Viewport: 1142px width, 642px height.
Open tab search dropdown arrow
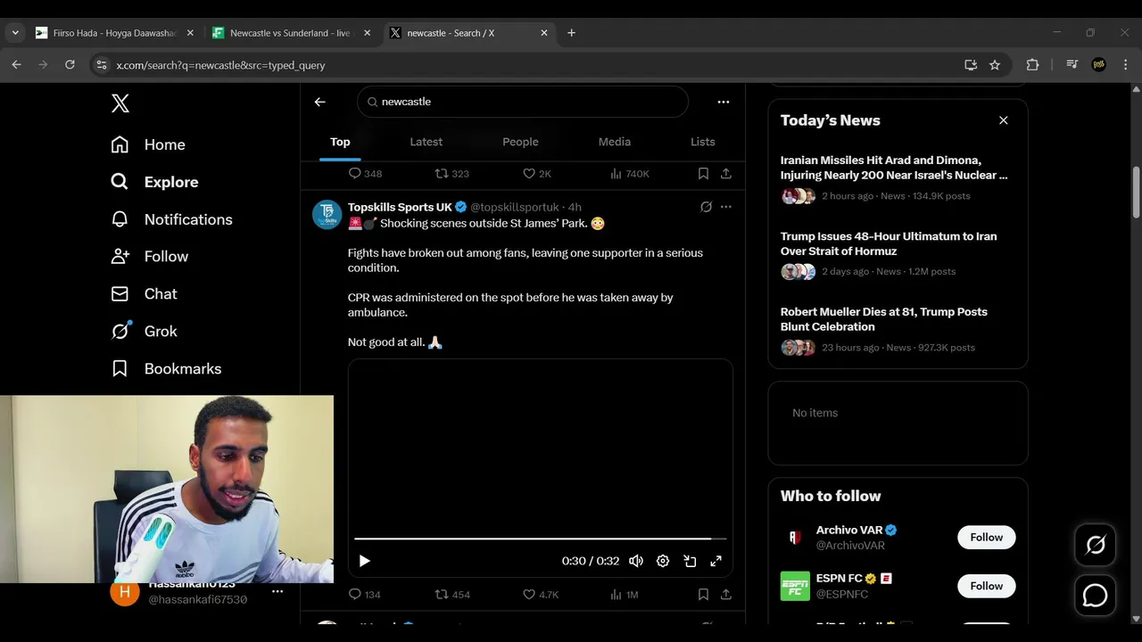point(15,33)
